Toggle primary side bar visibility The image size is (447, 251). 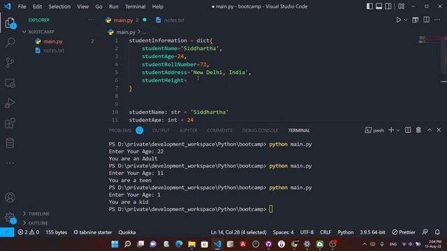click(x=369, y=6)
